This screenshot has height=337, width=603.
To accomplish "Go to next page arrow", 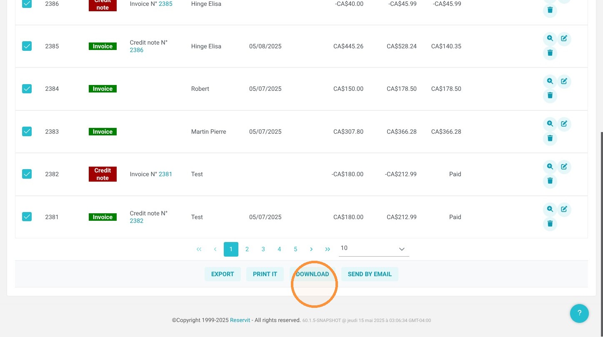I will click(311, 249).
